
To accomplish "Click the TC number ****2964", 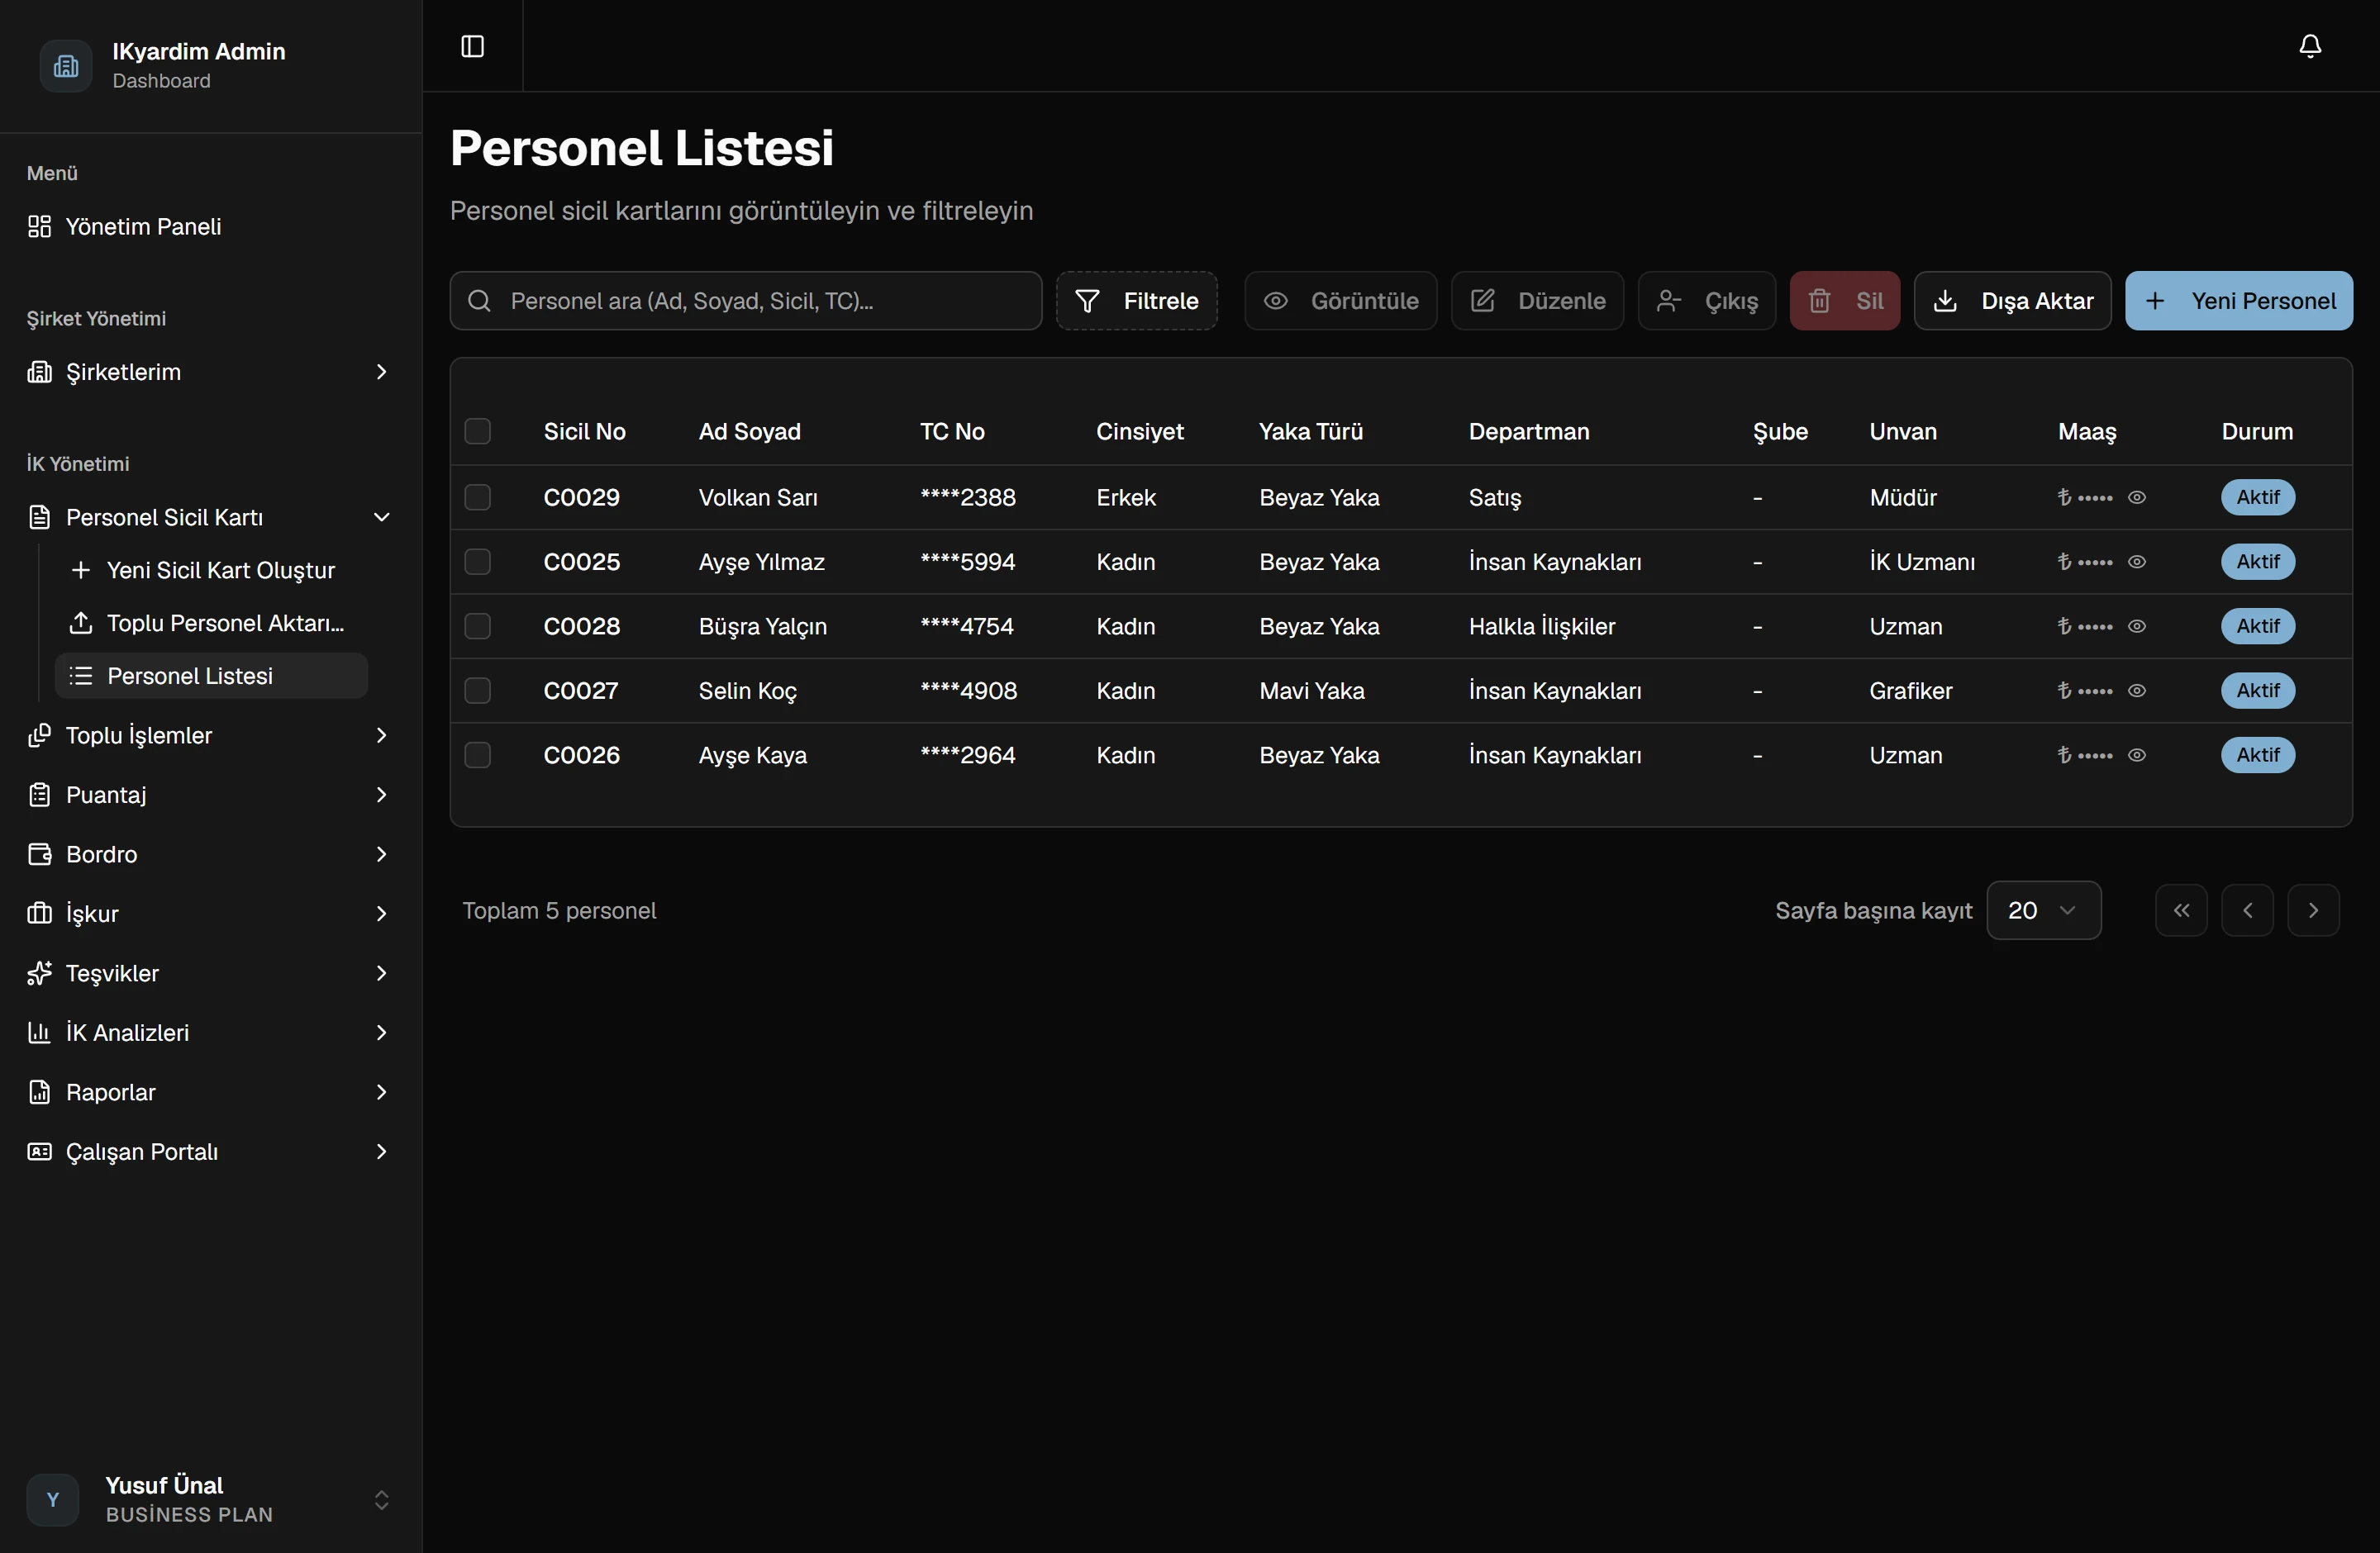I will click(x=968, y=756).
